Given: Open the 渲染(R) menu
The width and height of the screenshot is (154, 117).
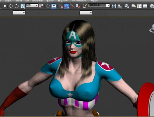Looking at the screenshot, I should (50, 1).
